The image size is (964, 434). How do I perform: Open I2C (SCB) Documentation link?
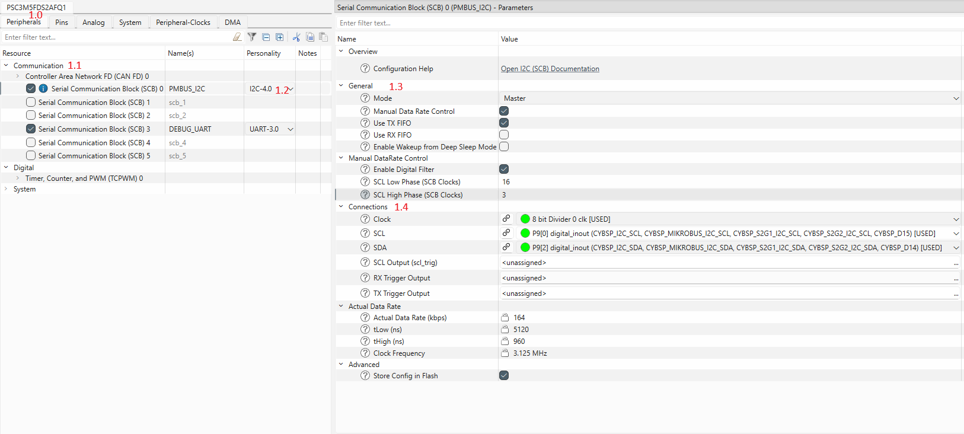coord(550,69)
